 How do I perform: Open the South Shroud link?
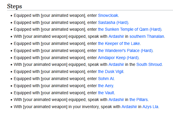click(x=149, y=65)
